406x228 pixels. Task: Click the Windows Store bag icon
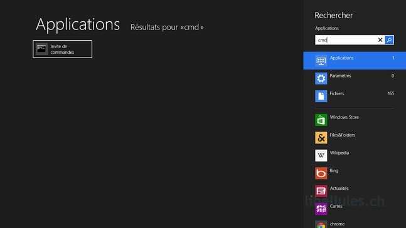321,120
